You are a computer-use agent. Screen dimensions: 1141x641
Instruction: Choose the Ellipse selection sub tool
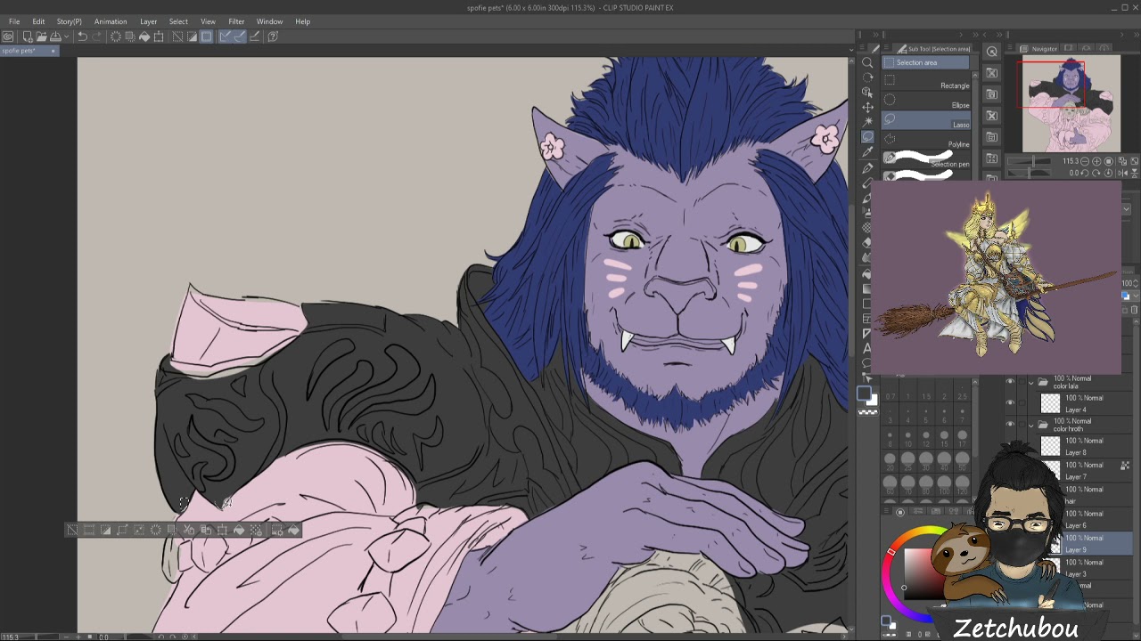click(x=926, y=102)
